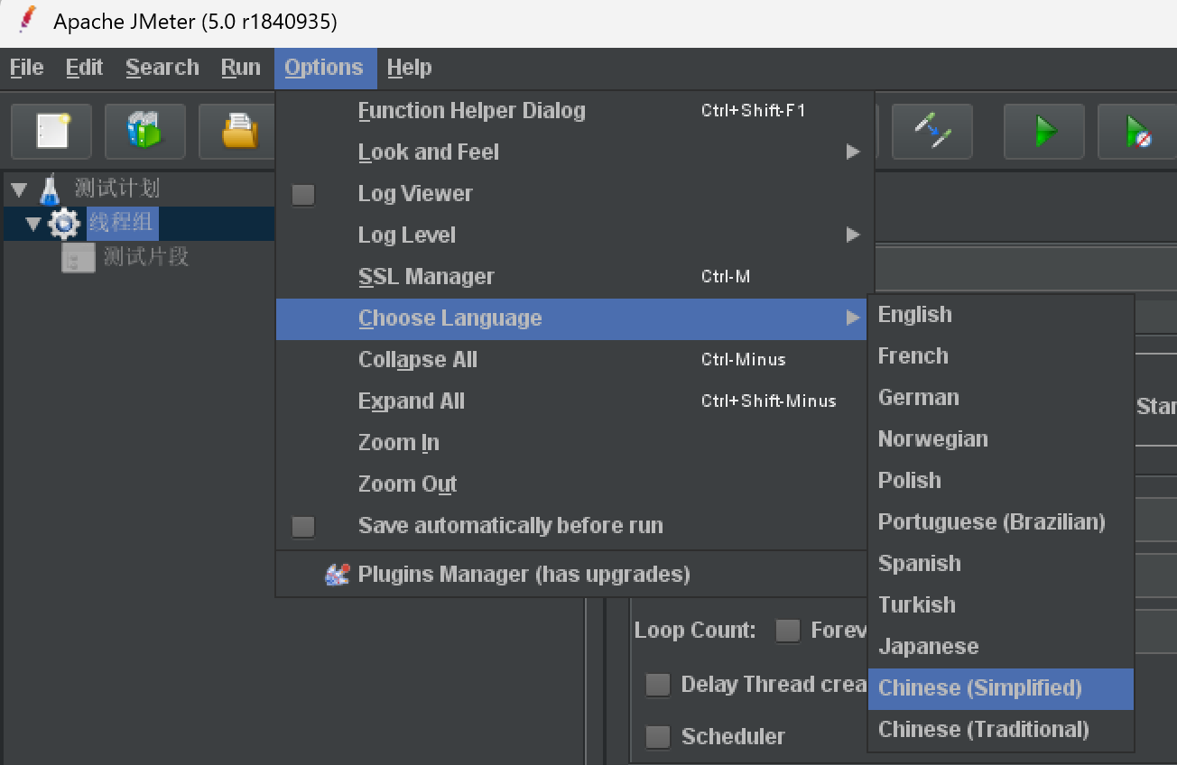Close the Options menu
This screenshot has height=765, width=1177.
(325, 68)
